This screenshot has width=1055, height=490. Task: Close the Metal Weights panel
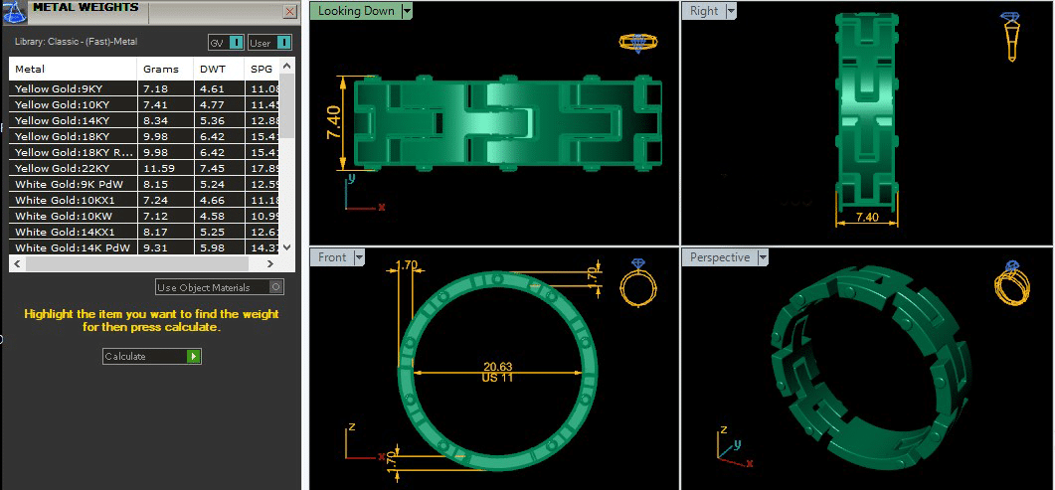pyautogui.click(x=290, y=11)
